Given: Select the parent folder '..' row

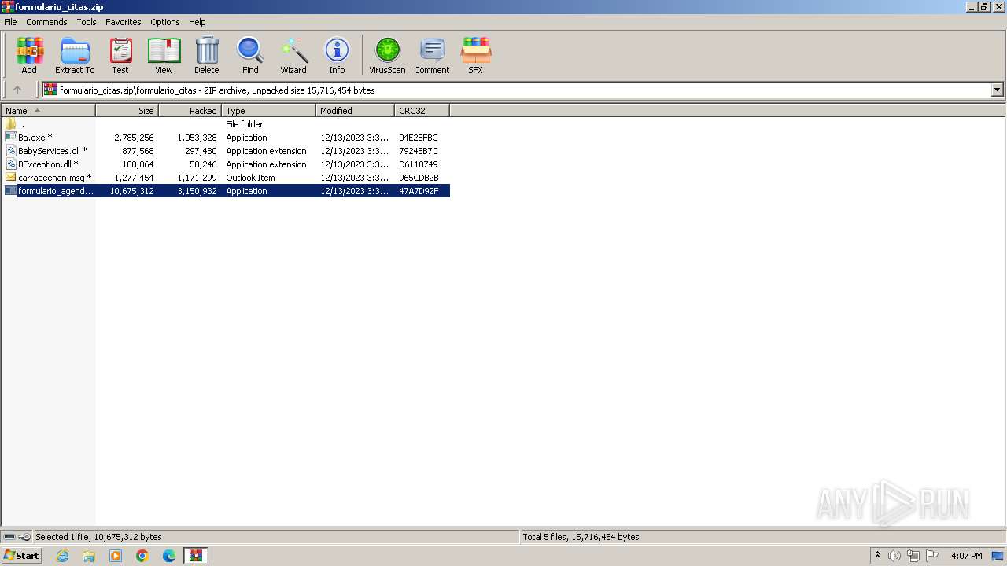Looking at the screenshot, I should pos(226,124).
